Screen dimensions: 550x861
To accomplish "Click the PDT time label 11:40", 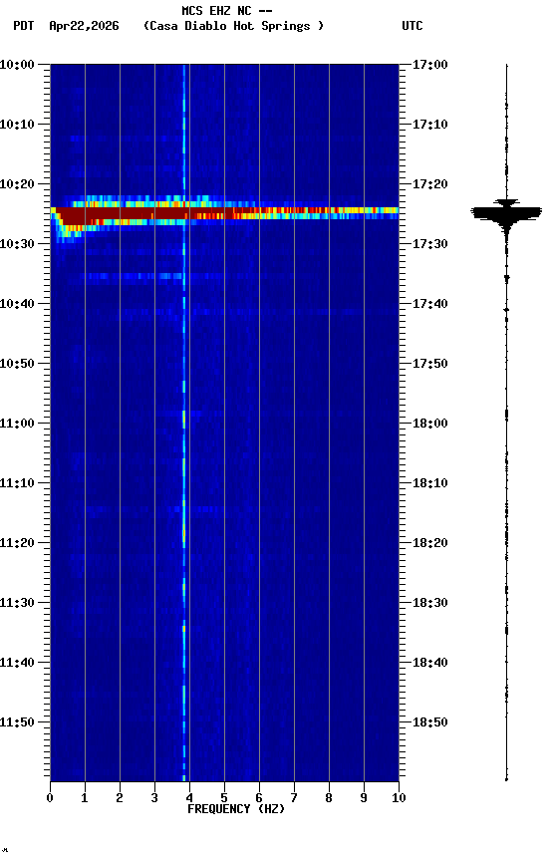I will (17, 664).
